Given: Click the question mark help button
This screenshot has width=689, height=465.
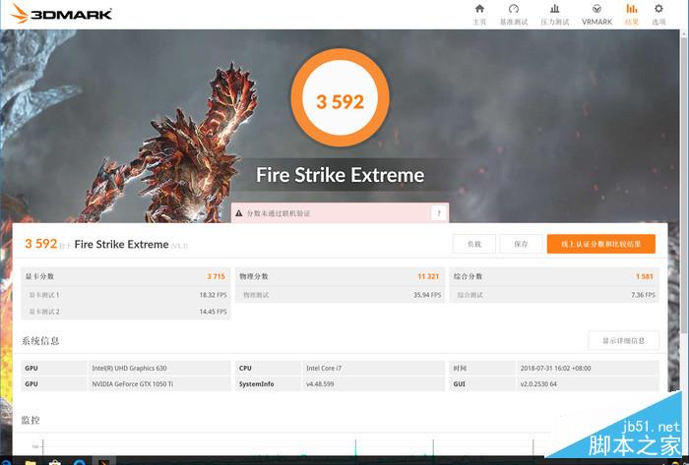Looking at the screenshot, I should (x=439, y=213).
